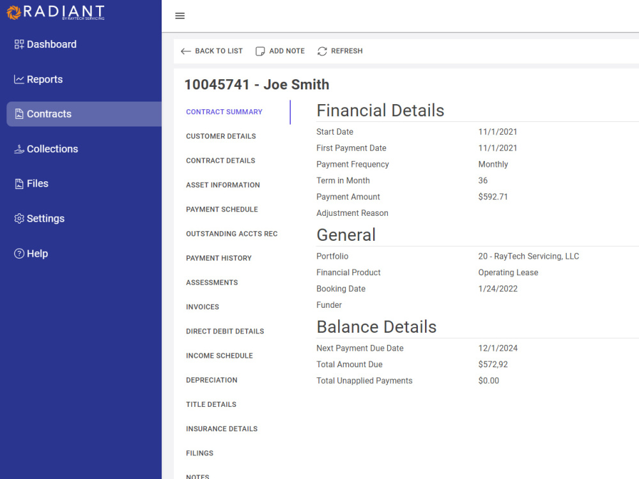639x479 pixels.
Task: Open the Income Schedule tab
Action: pos(220,356)
